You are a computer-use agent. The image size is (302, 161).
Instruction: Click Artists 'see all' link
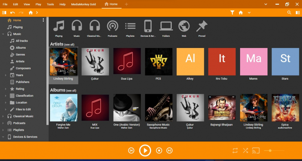click(69, 45)
